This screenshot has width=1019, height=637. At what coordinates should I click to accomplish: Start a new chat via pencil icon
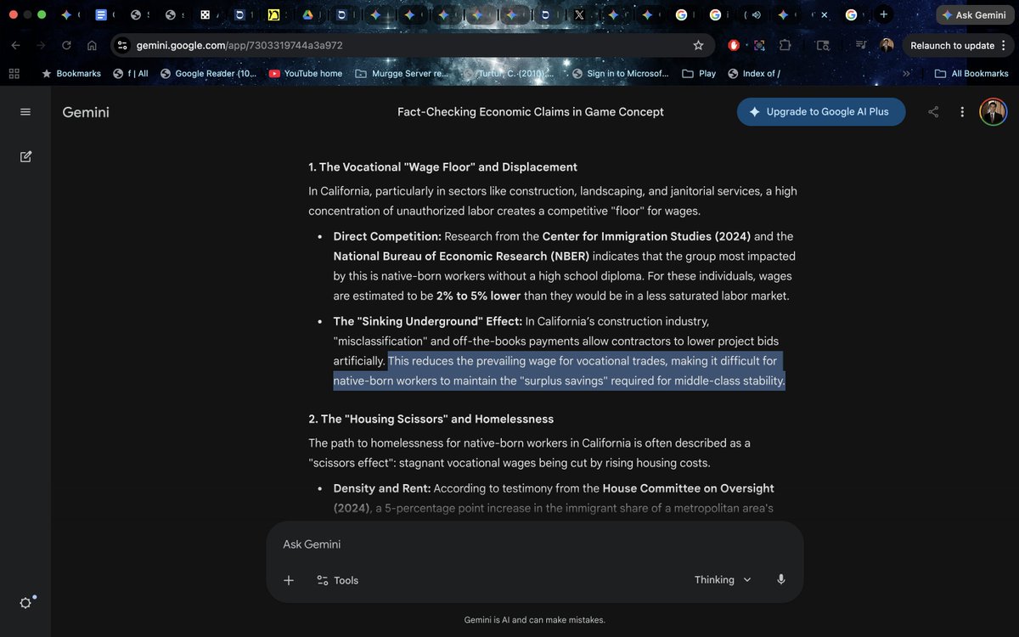click(x=25, y=156)
